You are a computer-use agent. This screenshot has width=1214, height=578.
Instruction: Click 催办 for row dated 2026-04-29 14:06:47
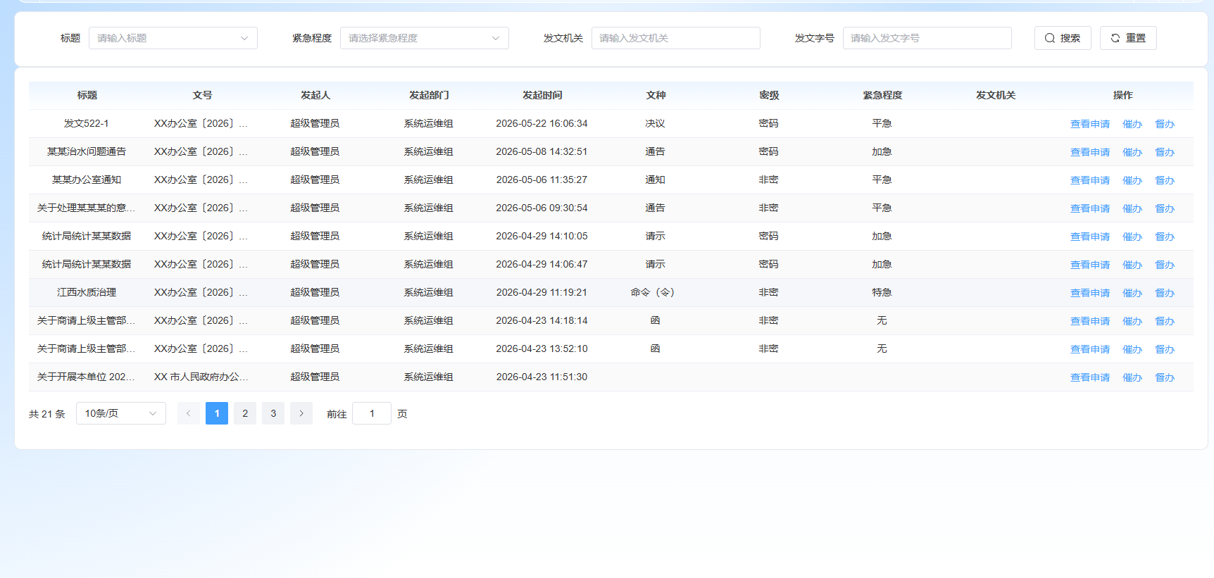point(1132,265)
